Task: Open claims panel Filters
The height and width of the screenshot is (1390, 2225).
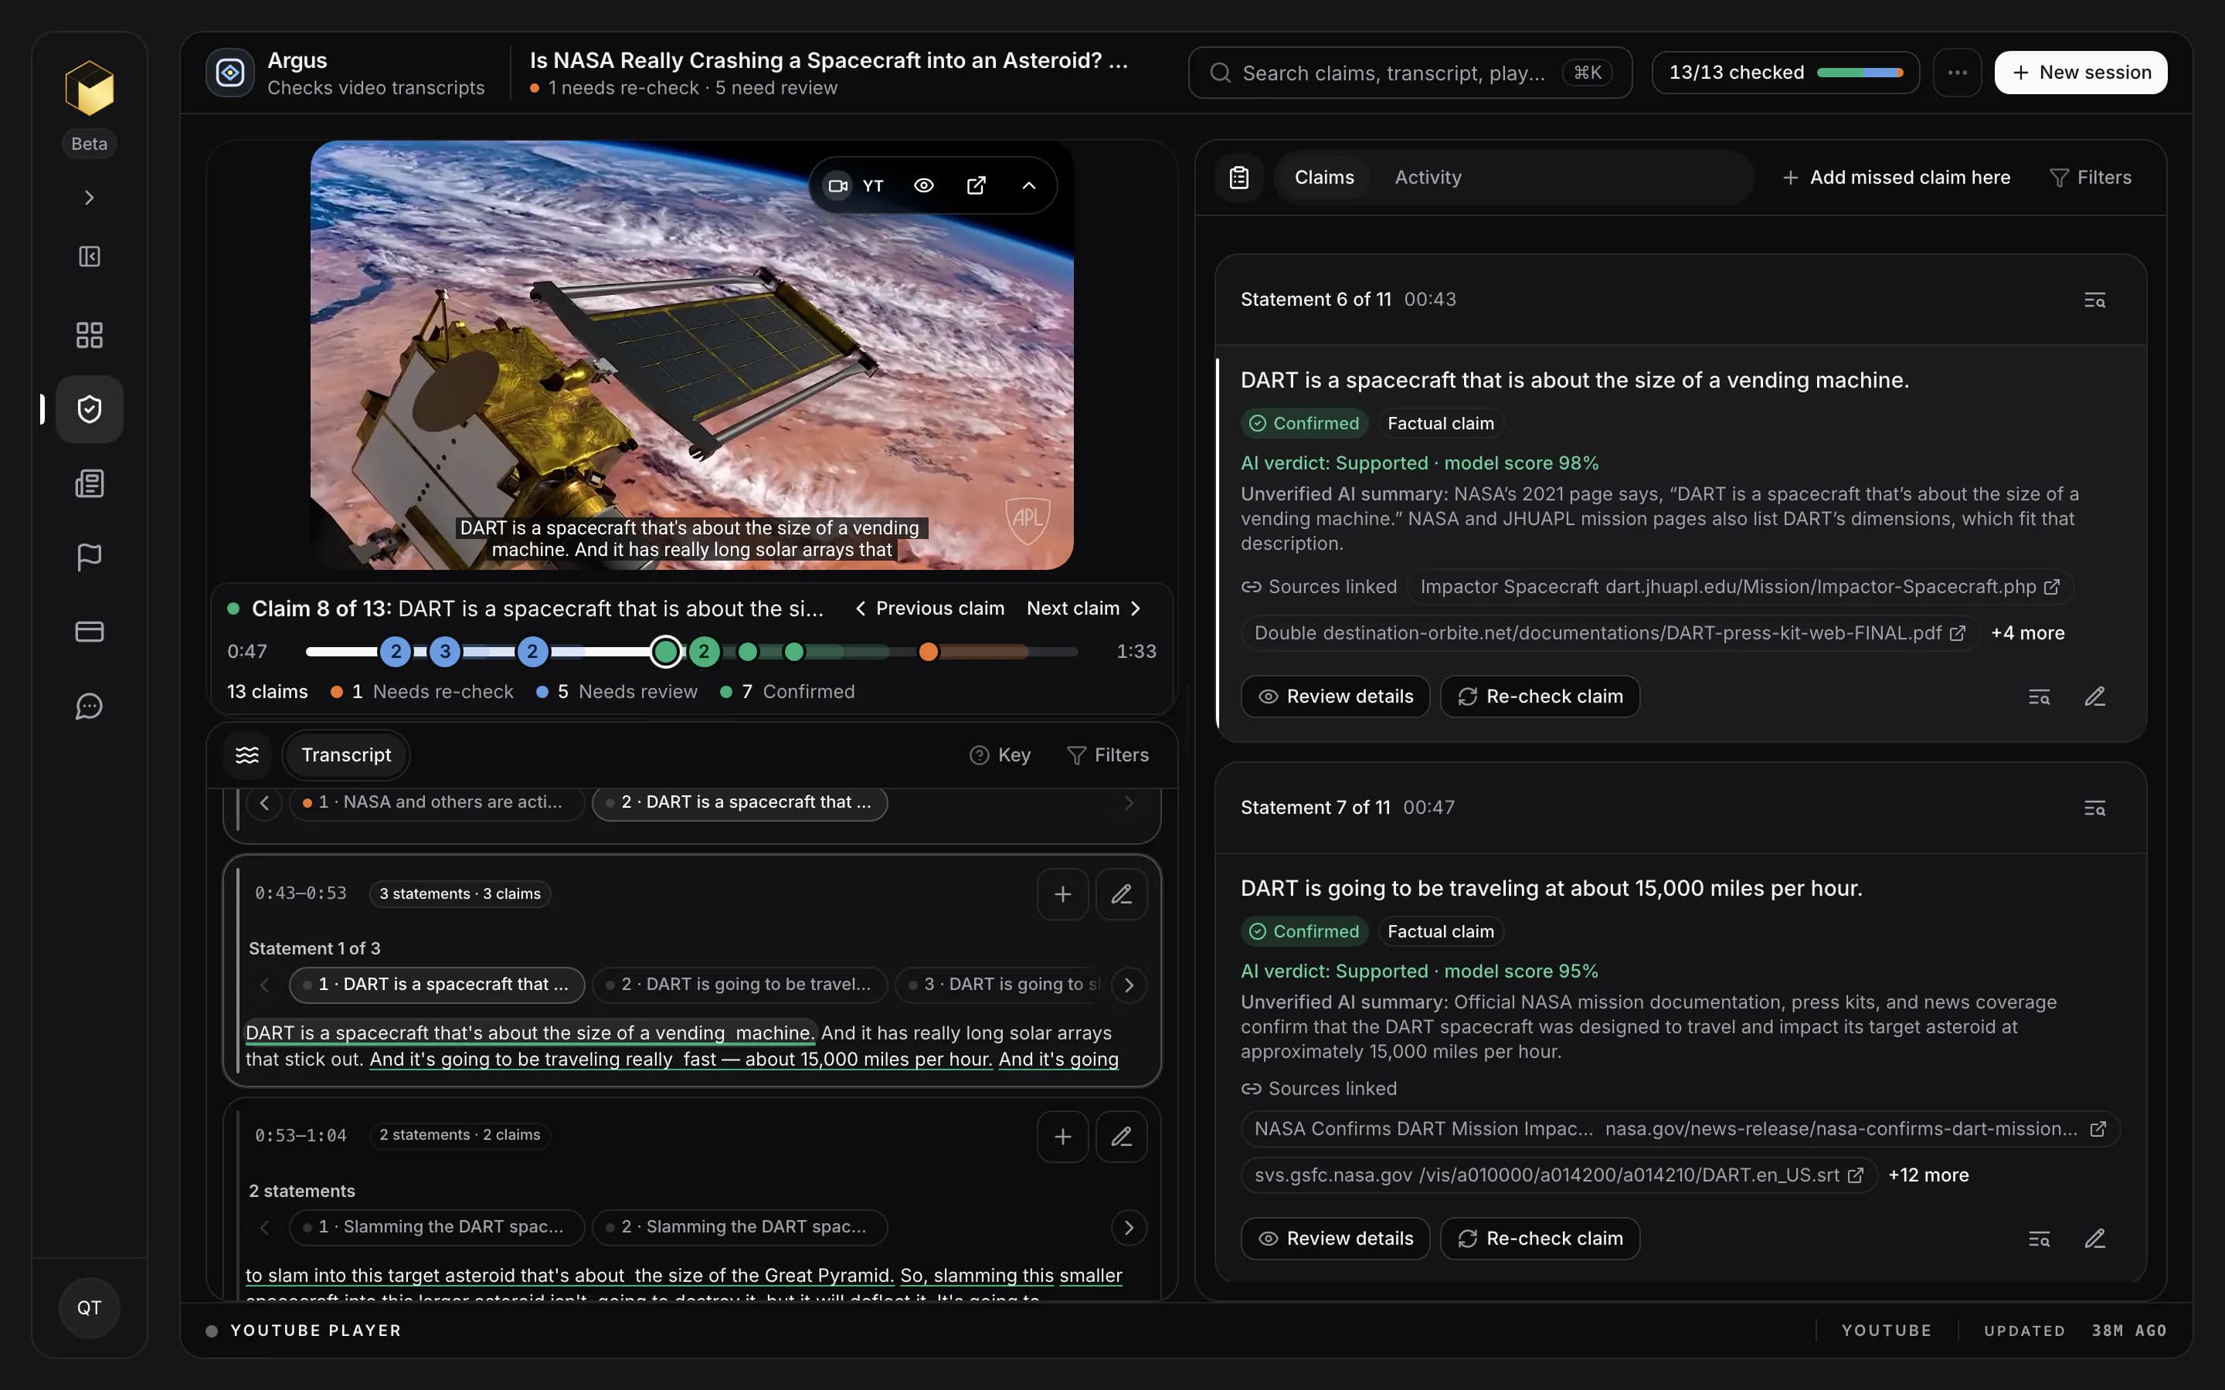Action: point(2091,178)
